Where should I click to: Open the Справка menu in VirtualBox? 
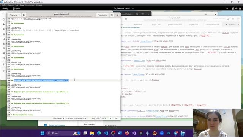point(39,5)
